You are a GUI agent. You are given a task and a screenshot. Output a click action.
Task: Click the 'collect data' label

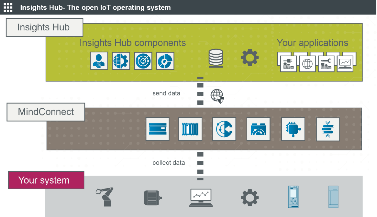tap(169, 163)
